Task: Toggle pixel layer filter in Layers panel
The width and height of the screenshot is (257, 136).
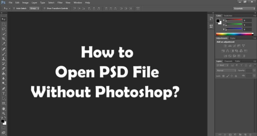Action: (x=232, y=65)
